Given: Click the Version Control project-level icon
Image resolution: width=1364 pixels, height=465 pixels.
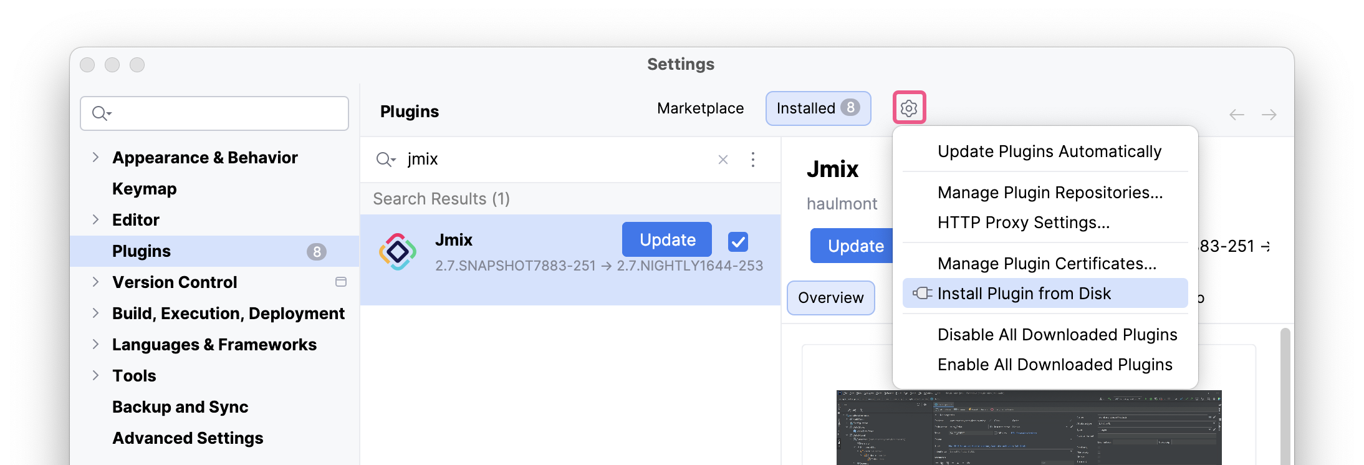Looking at the screenshot, I should tap(341, 282).
